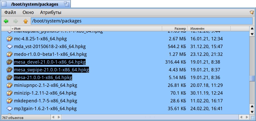Viewport: 256px width, 121px height.
Task: Select the mkdepend-1.7-5 package icon
Action: [x=10, y=101]
